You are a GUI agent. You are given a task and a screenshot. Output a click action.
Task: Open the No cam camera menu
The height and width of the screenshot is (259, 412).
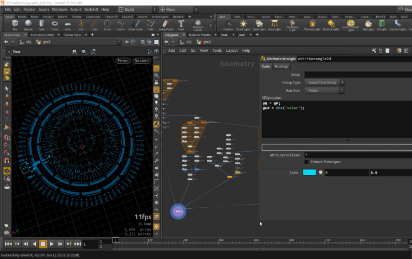141,61
